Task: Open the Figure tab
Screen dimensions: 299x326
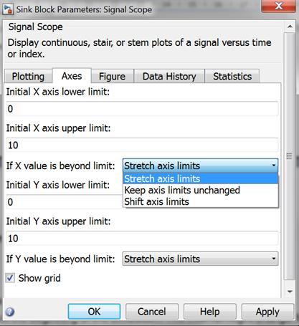Action: coord(112,77)
